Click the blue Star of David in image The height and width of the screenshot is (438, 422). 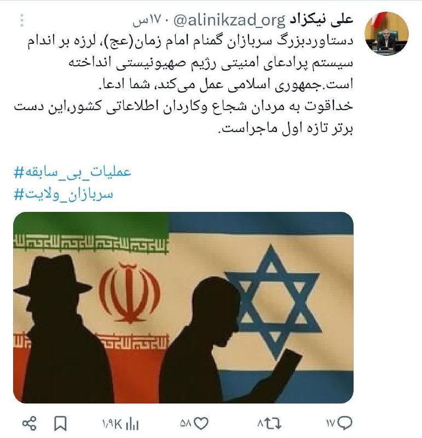(x=271, y=302)
